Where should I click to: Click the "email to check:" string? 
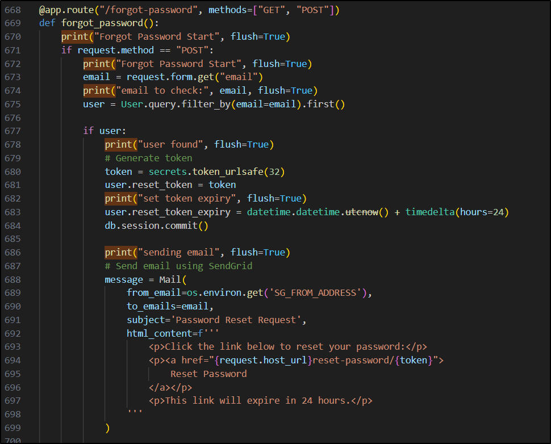(162, 91)
